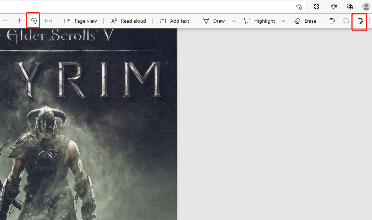Click the zoom in plus icon

[19, 21]
